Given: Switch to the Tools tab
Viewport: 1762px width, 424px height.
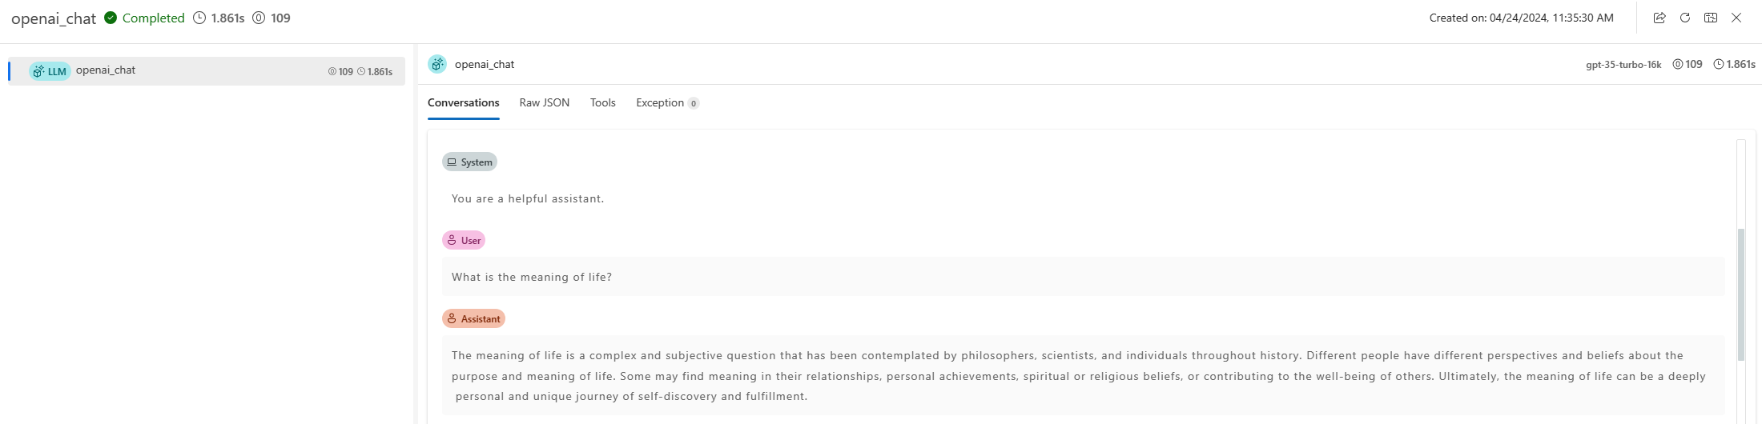Looking at the screenshot, I should point(603,102).
